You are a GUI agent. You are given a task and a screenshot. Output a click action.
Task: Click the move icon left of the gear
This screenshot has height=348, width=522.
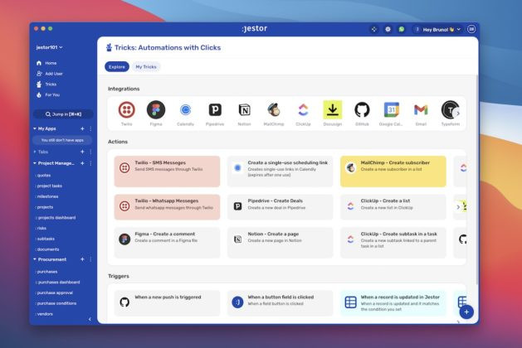[374, 29]
